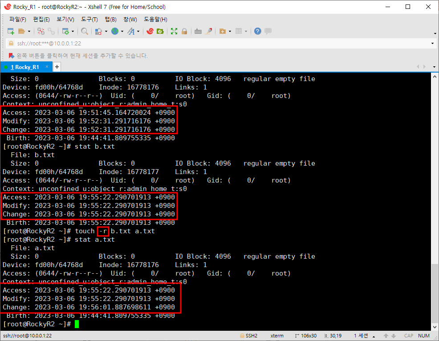Click the 106x30 terminal size status
439x341 pixels.
coord(306,336)
